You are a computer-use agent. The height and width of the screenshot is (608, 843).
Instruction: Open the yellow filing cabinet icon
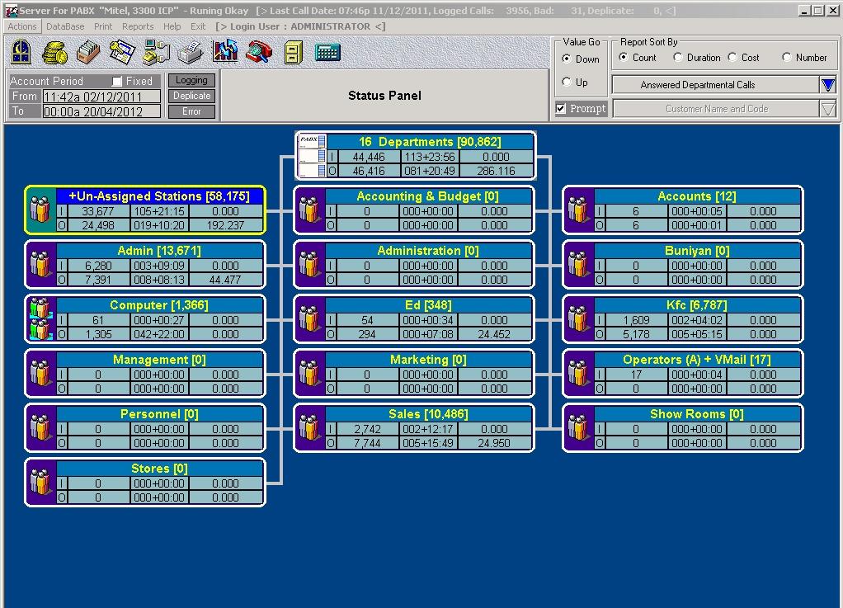coord(294,53)
